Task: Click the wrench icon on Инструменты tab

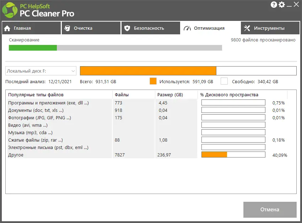Action: point(247,28)
